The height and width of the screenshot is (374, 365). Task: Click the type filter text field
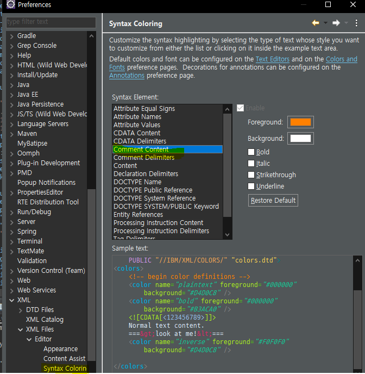51,22
